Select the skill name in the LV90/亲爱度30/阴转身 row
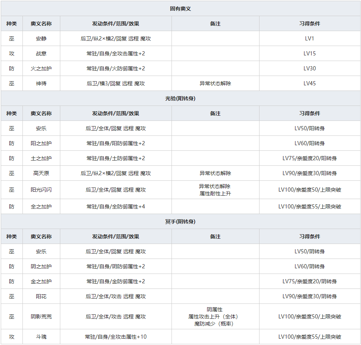Image resolution: width=361 pixels, height=345 pixels. point(41,296)
